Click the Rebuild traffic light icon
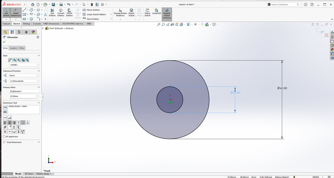 click(92, 4)
